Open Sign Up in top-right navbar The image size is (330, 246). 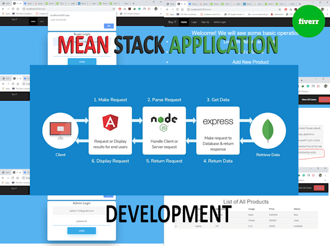tap(205, 22)
